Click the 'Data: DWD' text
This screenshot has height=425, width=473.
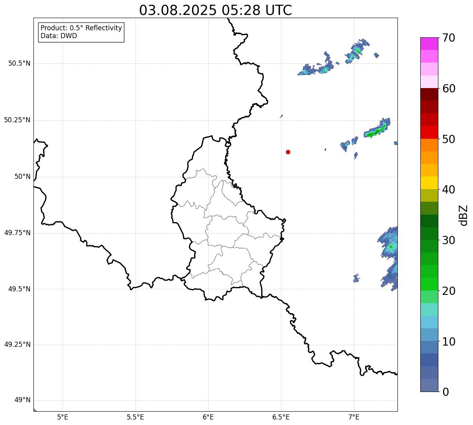[x=59, y=36]
